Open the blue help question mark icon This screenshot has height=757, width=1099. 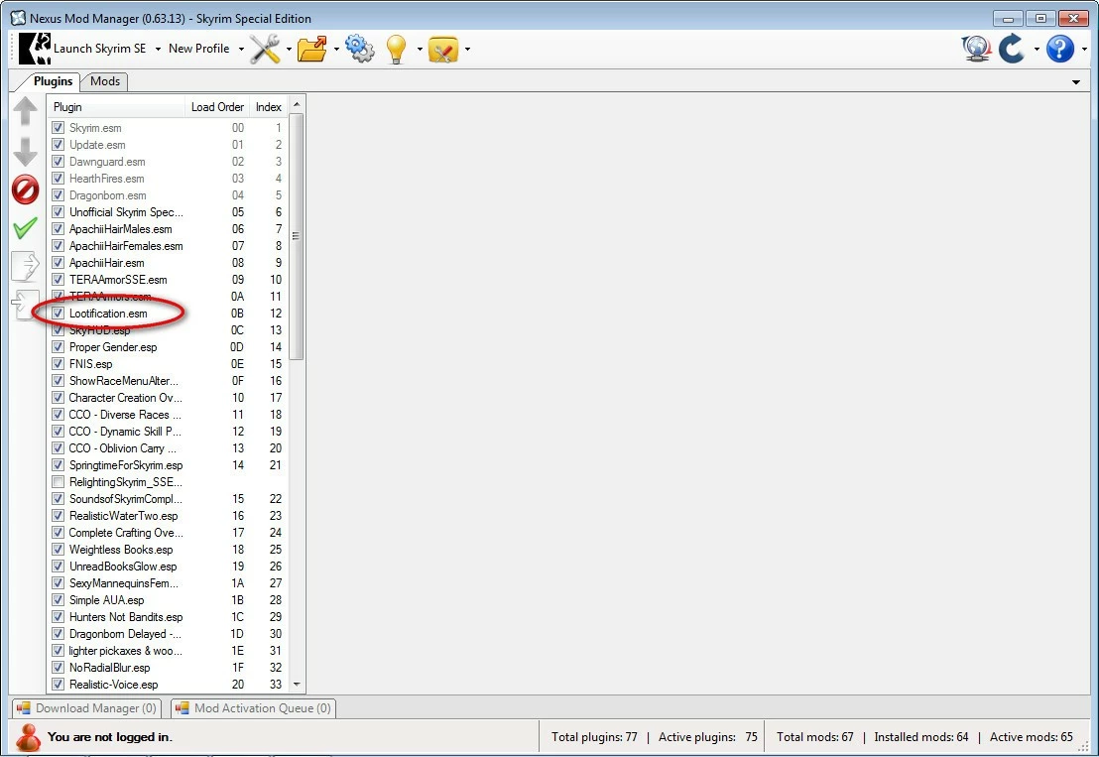tap(1059, 49)
